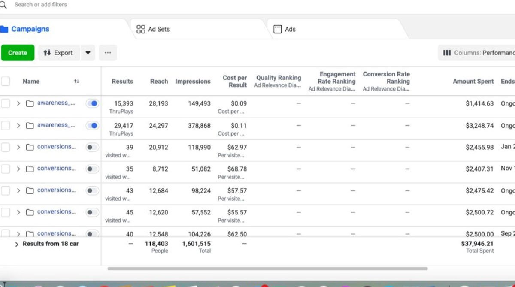Click the Ads window icon
Screen dimensions: 515x287
278,29
